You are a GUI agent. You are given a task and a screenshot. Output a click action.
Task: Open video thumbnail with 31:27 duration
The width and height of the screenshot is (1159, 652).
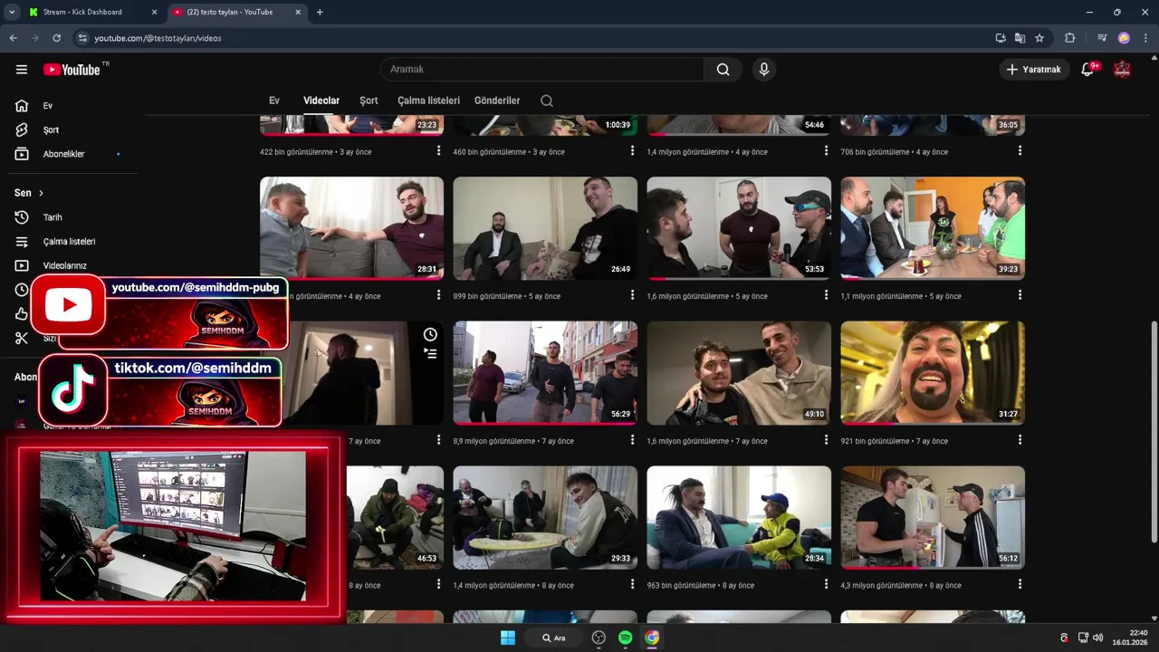[933, 373]
